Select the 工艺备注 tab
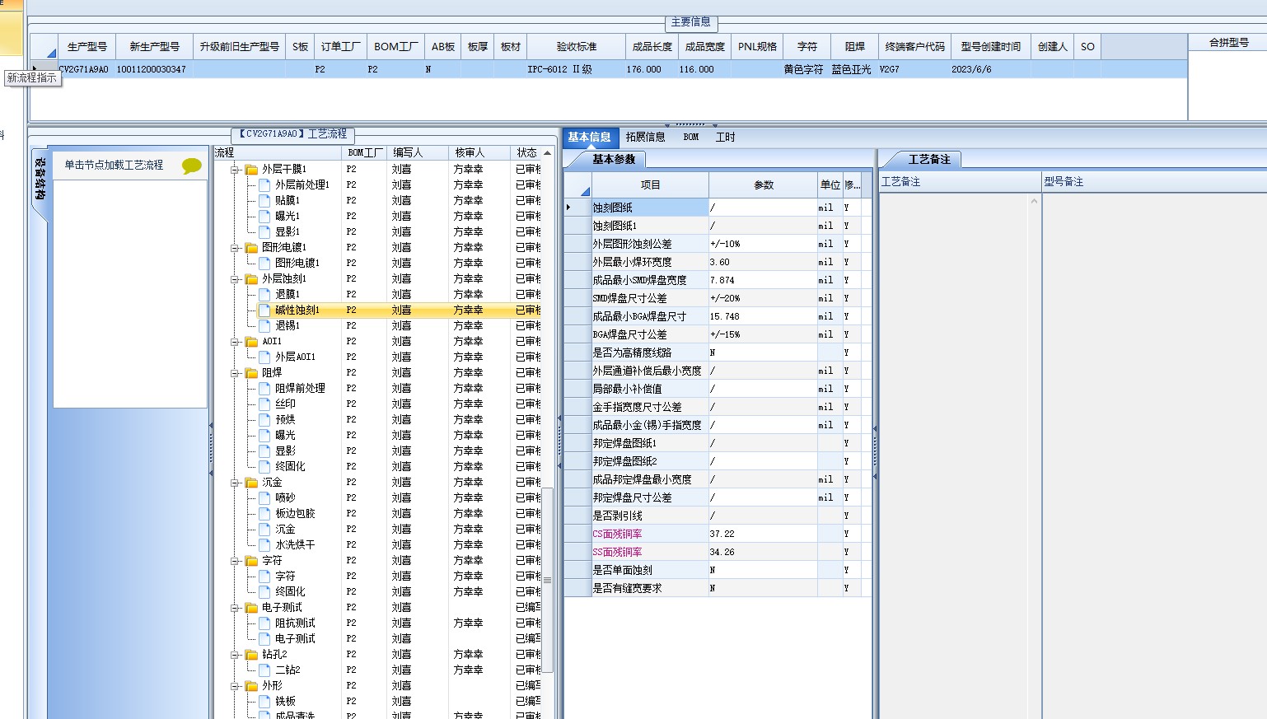This screenshot has height=719, width=1267. tap(929, 159)
